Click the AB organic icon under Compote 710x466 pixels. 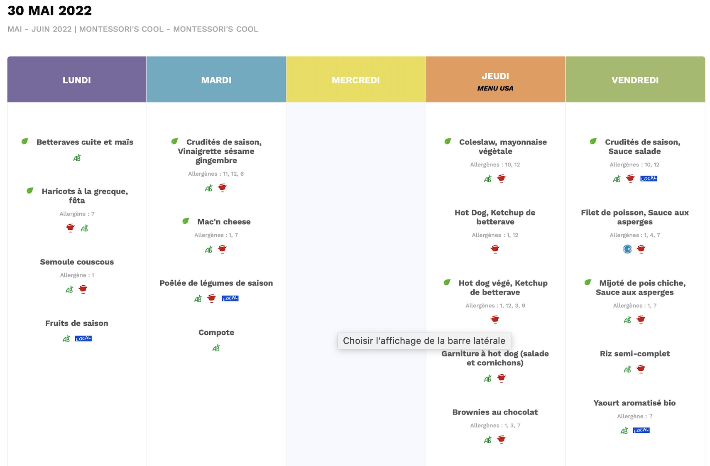tap(216, 348)
